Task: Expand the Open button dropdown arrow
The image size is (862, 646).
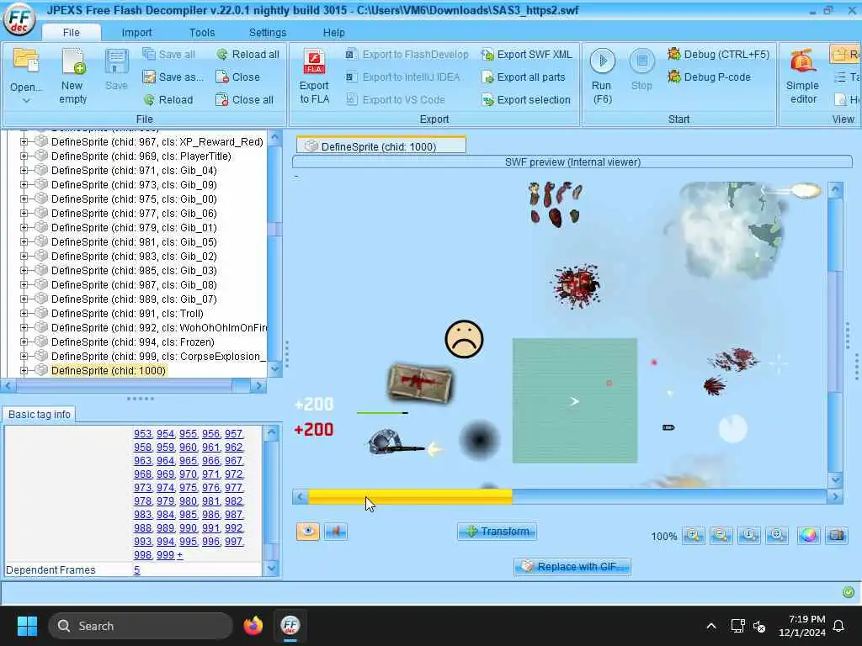Action: pos(26,101)
